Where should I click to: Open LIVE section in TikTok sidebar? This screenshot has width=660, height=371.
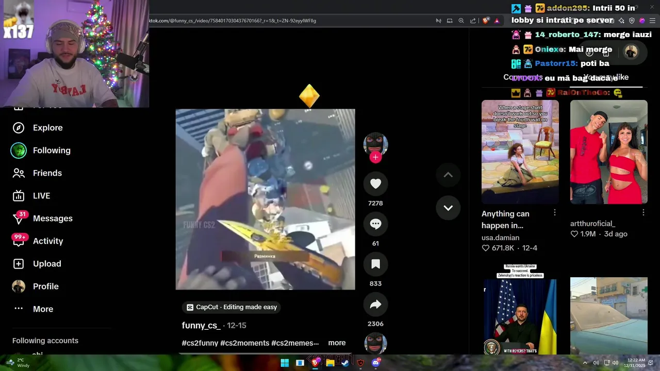tap(41, 196)
